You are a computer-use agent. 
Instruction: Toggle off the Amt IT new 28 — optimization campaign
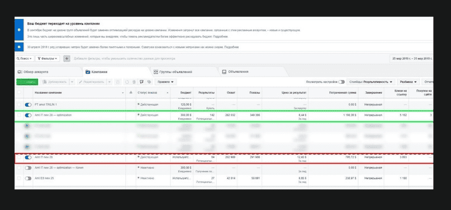[x=28, y=115]
